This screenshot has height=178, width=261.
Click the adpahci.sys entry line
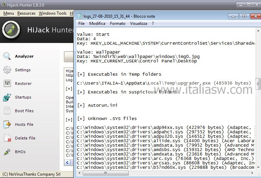click(x=166, y=132)
